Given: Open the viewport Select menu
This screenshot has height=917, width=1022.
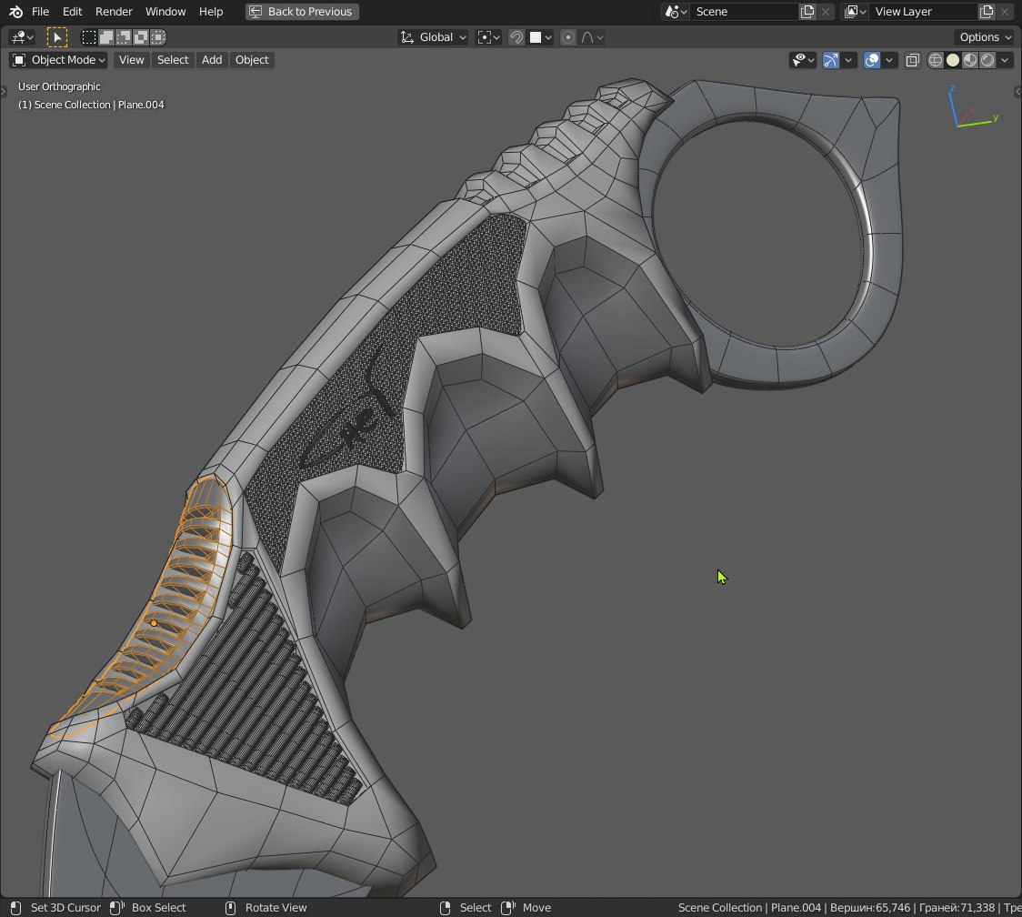Looking at the screenshot, I should pyautogui.click(x=173, y=60).
